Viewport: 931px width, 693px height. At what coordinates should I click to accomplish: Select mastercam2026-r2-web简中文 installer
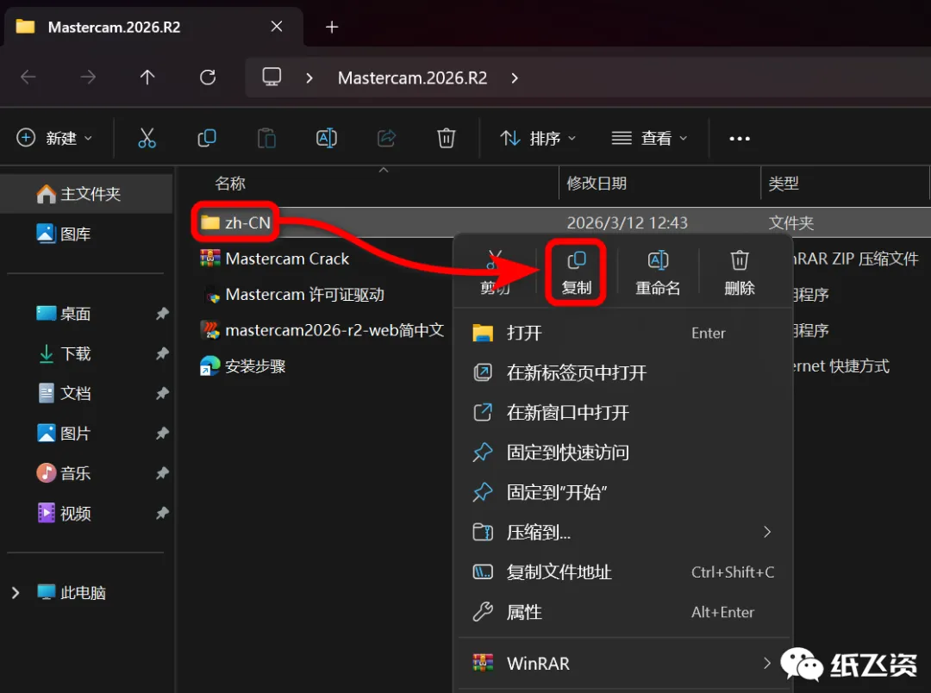point(322,330)
